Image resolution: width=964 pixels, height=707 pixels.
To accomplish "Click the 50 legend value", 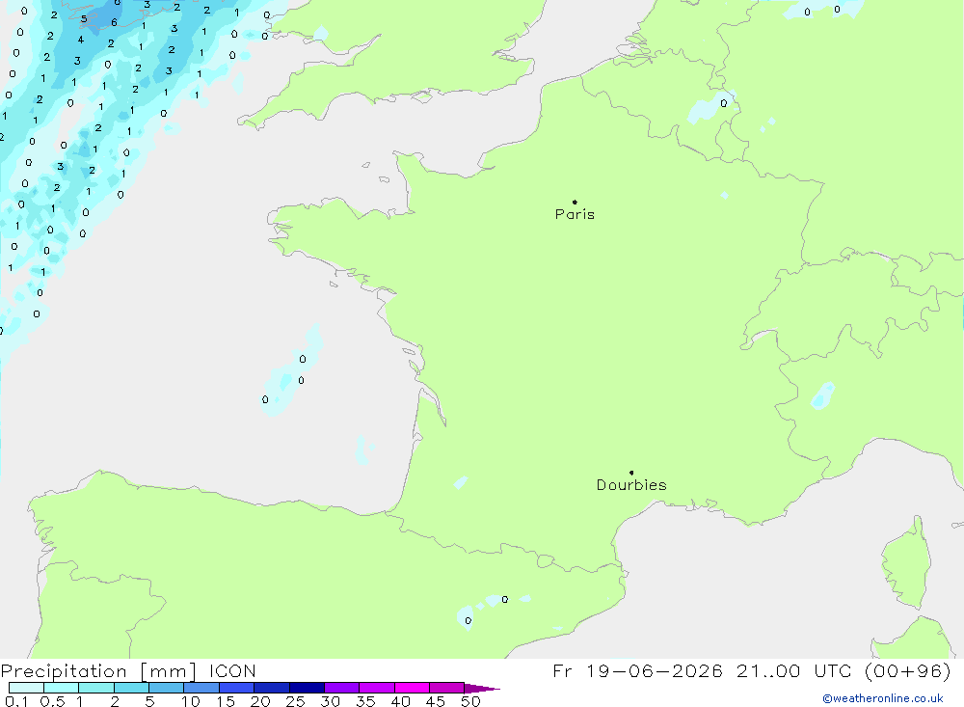I will (470, 701).
